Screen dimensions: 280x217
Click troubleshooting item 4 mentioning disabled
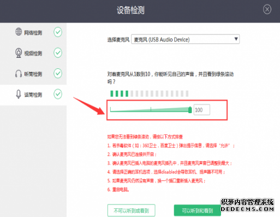tap(166, 172)
